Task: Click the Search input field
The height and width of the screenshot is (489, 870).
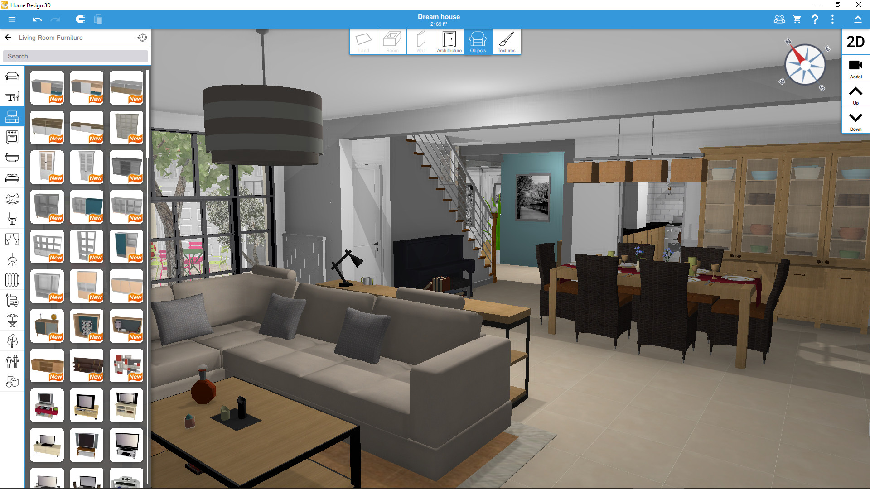Action: point(76,56)
